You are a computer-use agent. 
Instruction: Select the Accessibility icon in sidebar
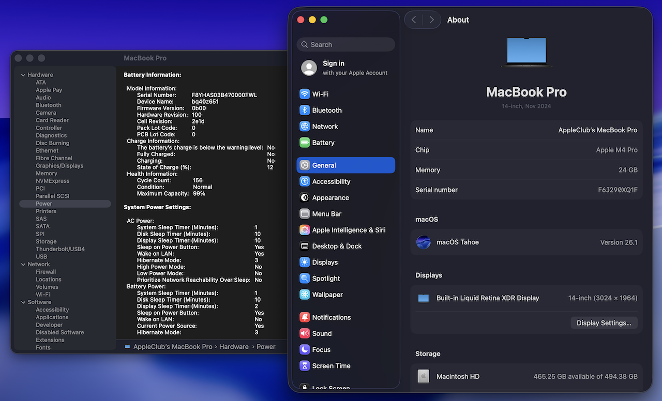305,181
